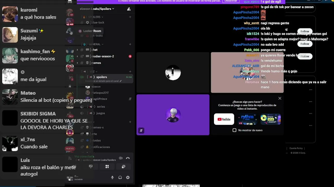Viewport: 334px width, 187px height.
Task: Open the niveles channel
Action: (105, 141)
